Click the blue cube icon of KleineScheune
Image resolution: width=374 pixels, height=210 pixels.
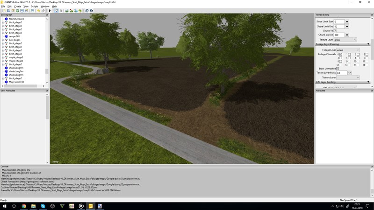point(7,19)
